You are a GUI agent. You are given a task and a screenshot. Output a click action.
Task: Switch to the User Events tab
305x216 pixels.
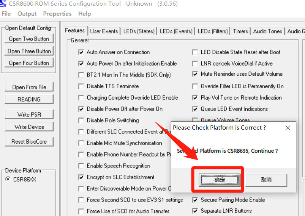104,31
